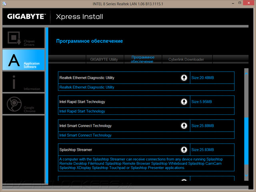Image resolution: width=256 pixels, height=192 pixels.
Task: Open the Information section
Action: [24, 82]
